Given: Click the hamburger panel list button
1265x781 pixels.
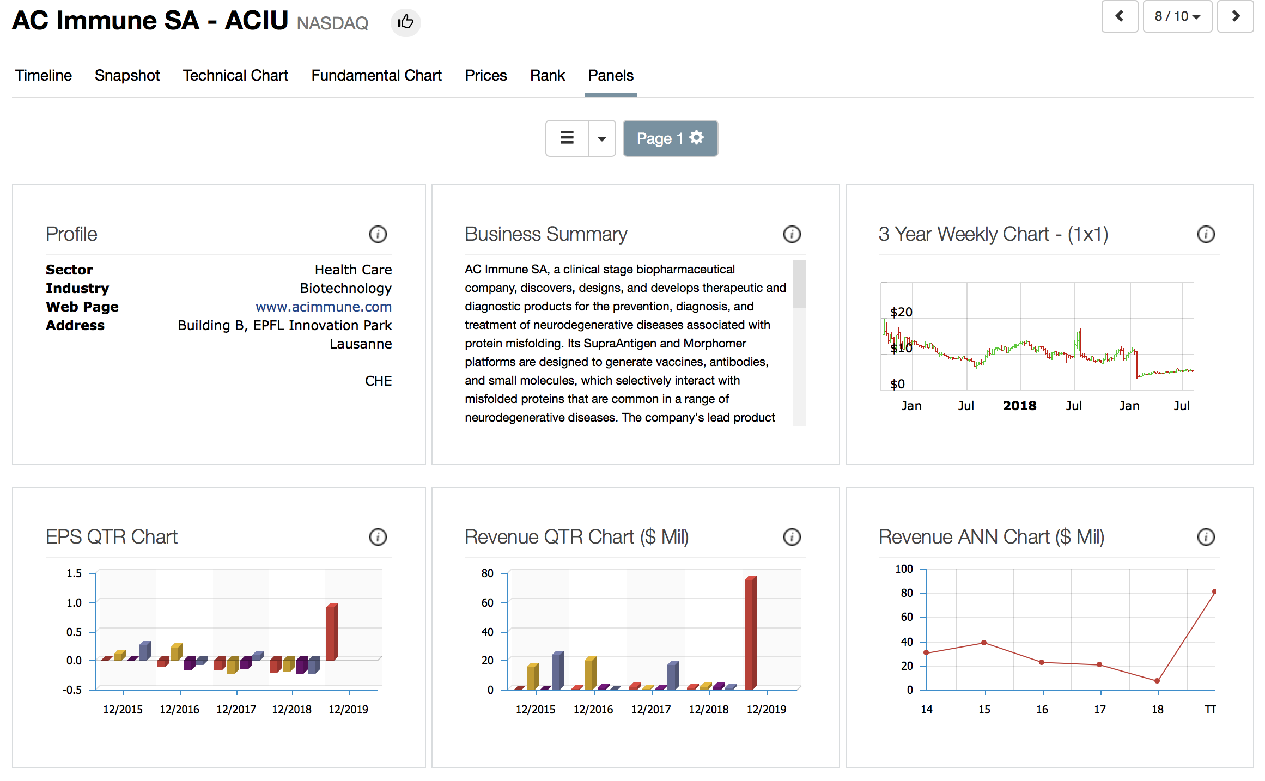Looking at the screenshot, I should coord(567,138).
